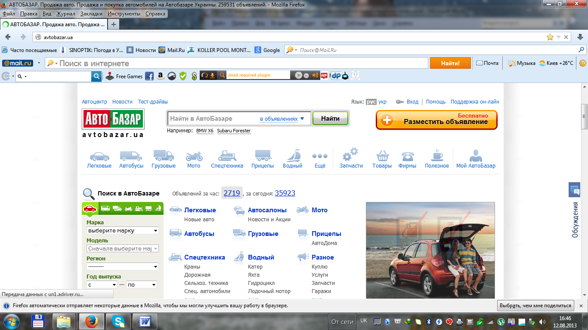The width and height of the screenshot is (588, 330).
Task: Open the 'в объявлениях' search scope dropdown
Action: pyautogui.click(x=282, y=119)
